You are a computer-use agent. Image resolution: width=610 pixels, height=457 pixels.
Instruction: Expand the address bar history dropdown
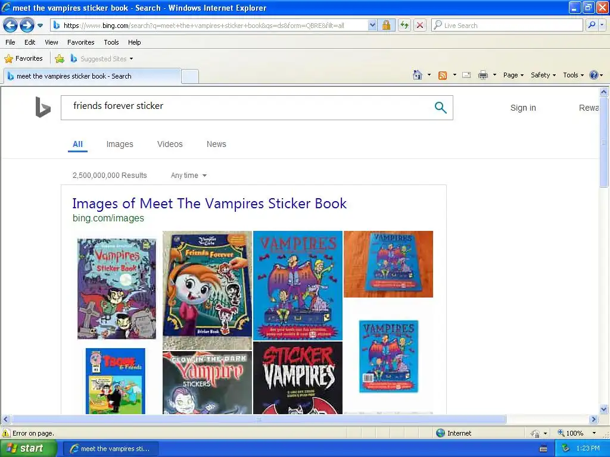[x=372, y=26]
